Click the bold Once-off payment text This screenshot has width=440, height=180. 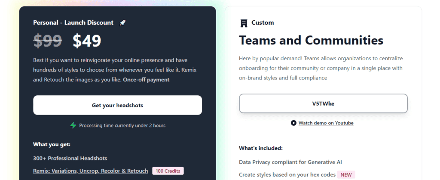coord(146,80)
